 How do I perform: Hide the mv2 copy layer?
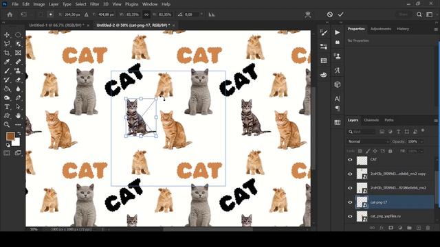(350, 174)
